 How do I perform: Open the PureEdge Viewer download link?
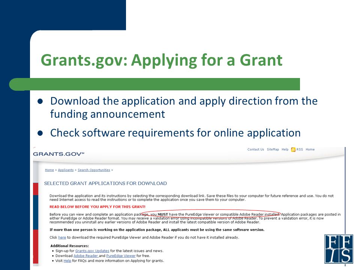(x=121, y=256)
